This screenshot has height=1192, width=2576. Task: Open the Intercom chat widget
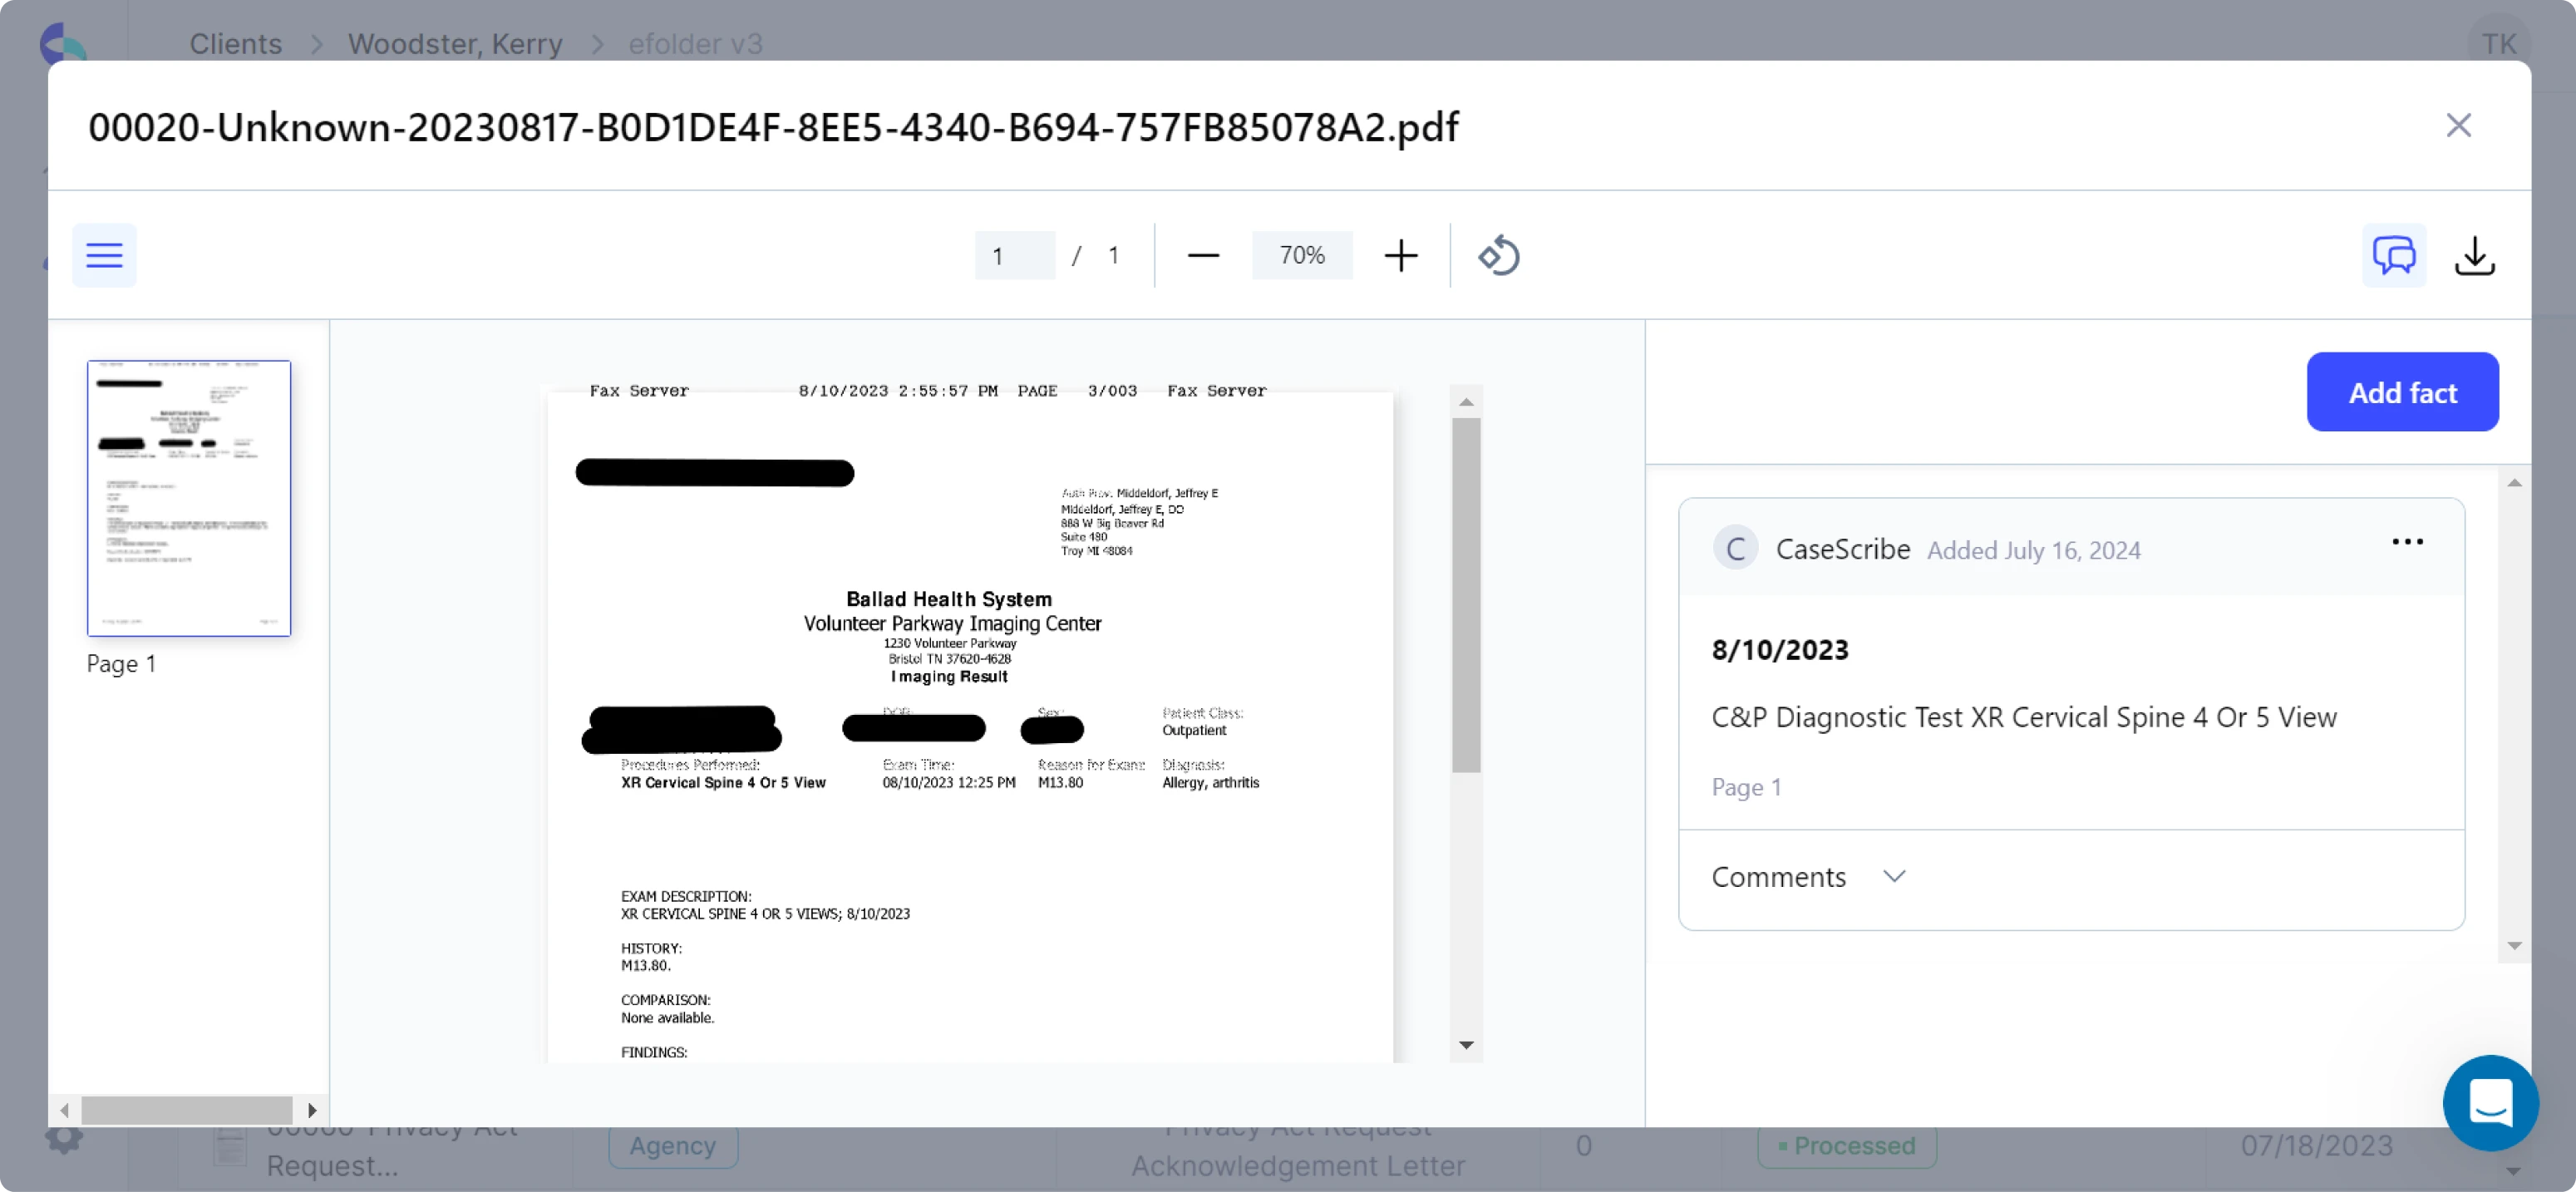point(2490,1103)
